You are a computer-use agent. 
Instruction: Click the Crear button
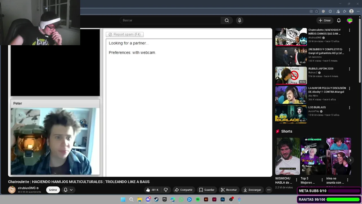(x=325, y=20)
